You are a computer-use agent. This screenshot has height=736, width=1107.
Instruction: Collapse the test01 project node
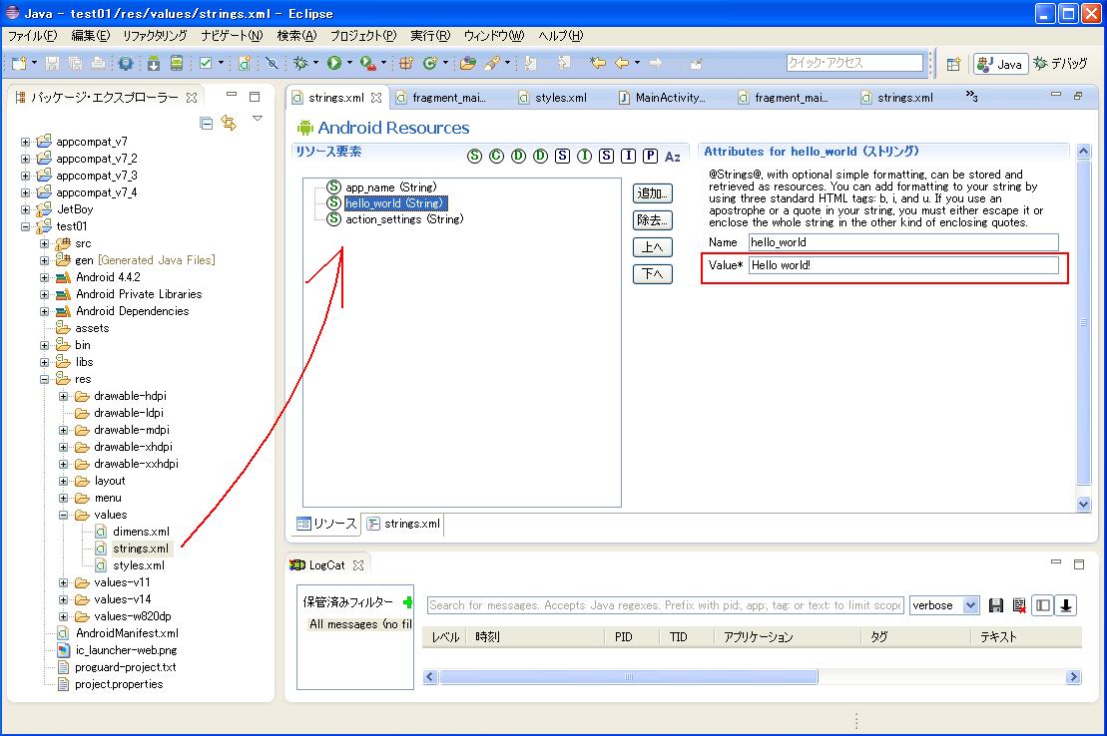25,226
